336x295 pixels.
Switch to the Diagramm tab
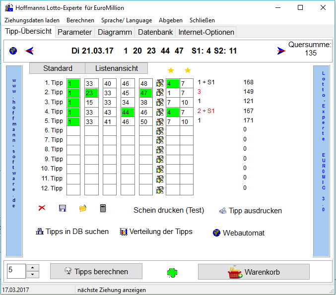tap(115, 32)
